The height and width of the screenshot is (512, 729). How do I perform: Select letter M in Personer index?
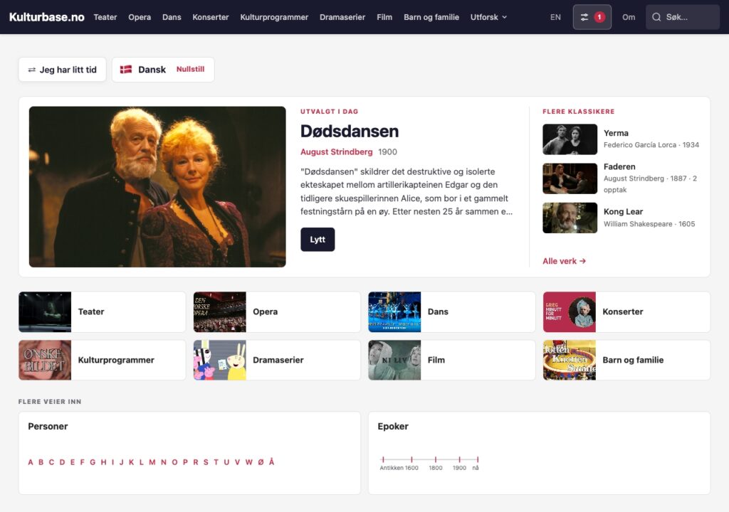point(152,462)
